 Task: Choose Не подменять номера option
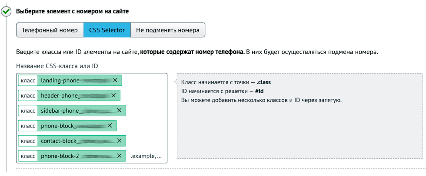click(x=168, y=30)
